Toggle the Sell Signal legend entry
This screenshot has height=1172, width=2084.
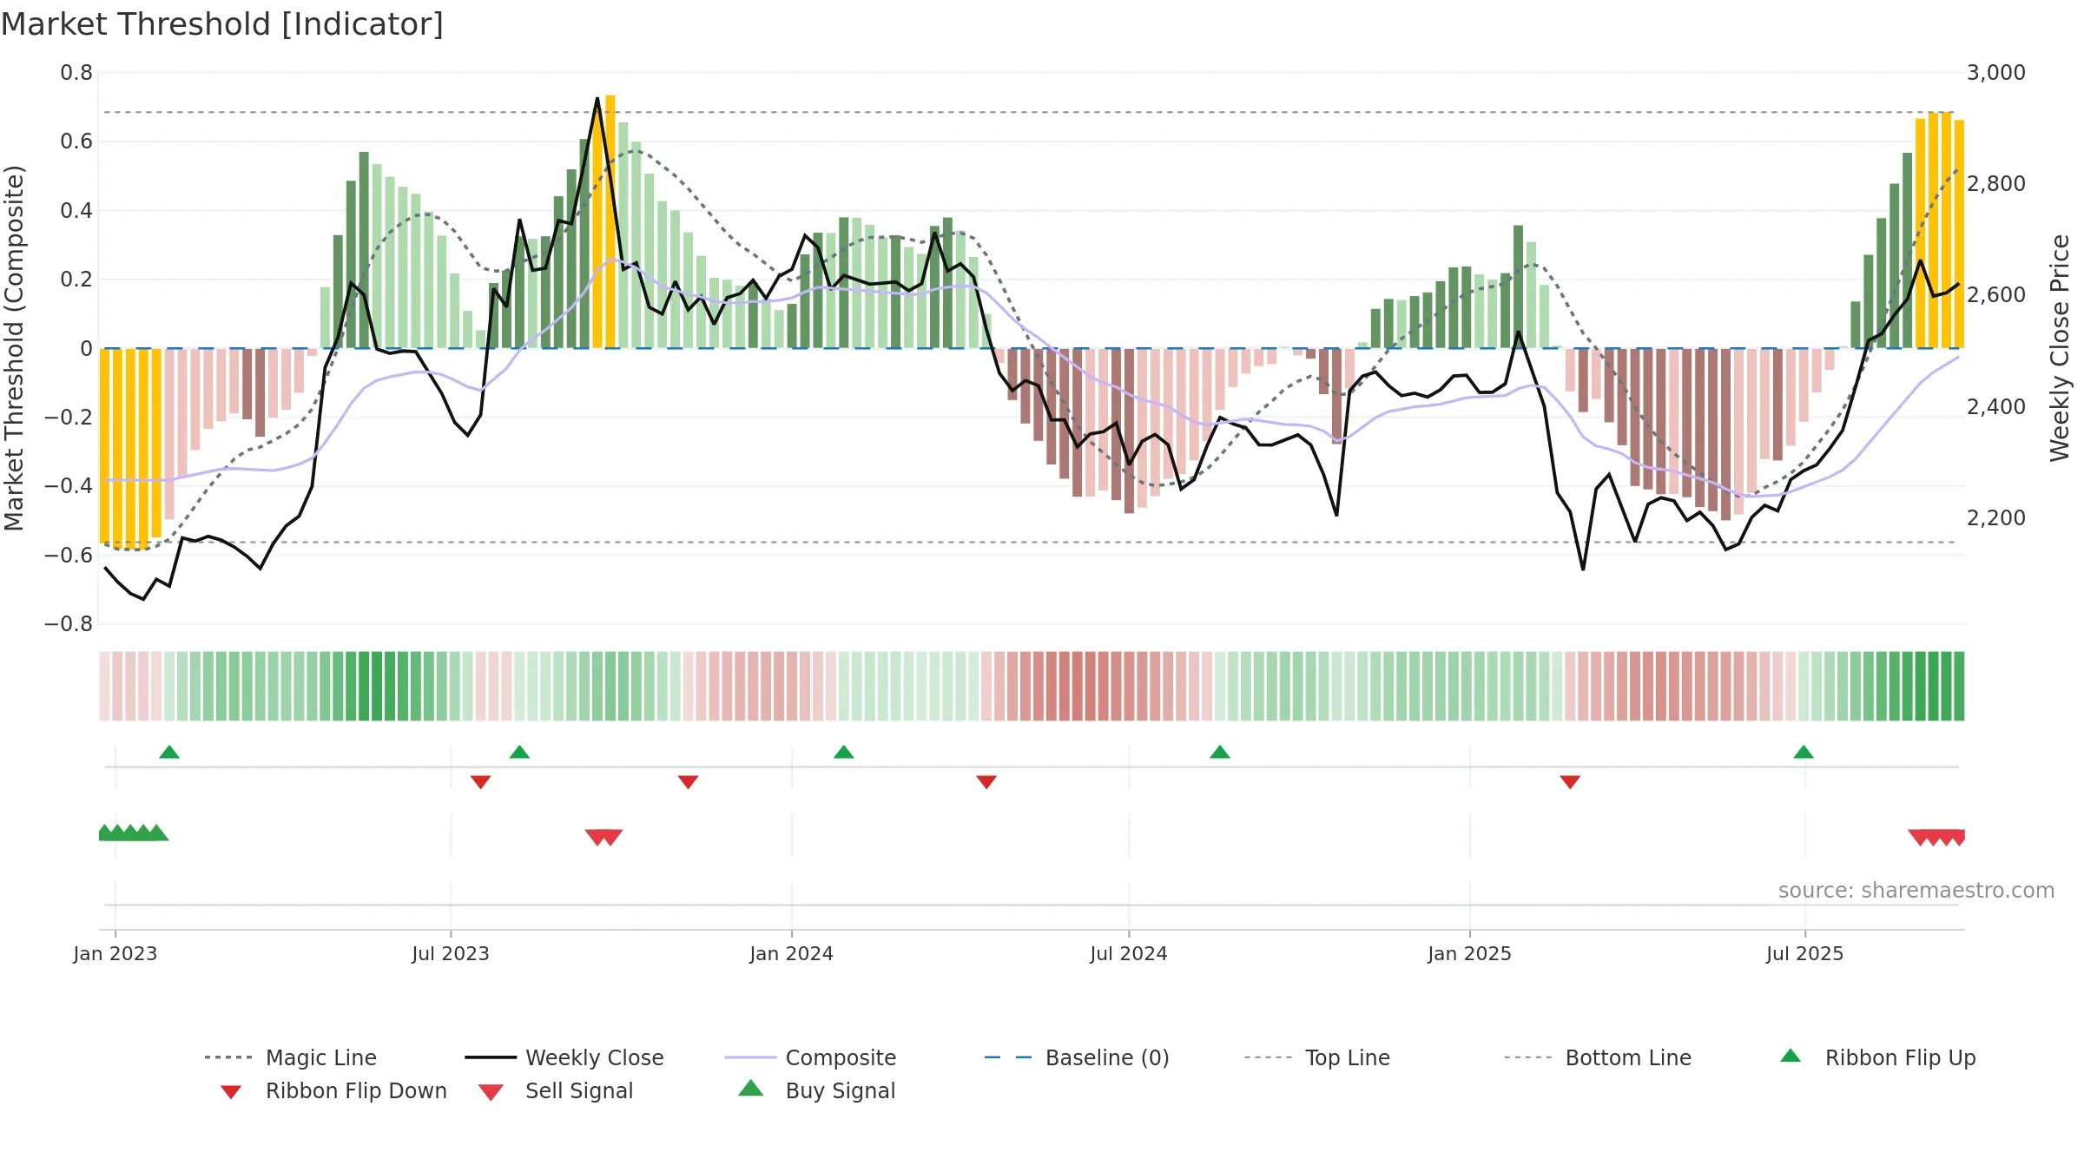(x=556, y=1090)
